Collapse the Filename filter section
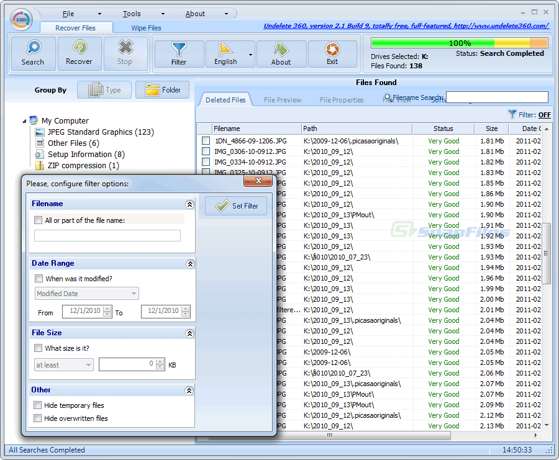The height and width of the screenshot is (460, 559). pyautogui.click(x=189, y=204)
